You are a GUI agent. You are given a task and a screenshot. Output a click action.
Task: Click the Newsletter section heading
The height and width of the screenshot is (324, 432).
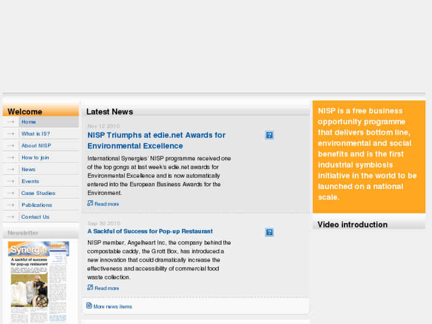click(x=23, y=233)
